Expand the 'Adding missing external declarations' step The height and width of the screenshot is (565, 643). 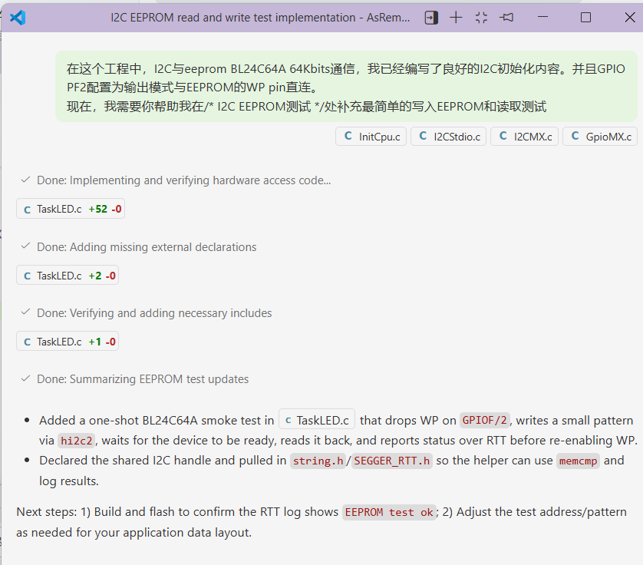coord(147,247)
